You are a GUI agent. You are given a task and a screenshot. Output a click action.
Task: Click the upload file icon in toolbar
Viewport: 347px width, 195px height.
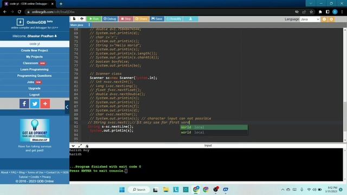(82, 19)
